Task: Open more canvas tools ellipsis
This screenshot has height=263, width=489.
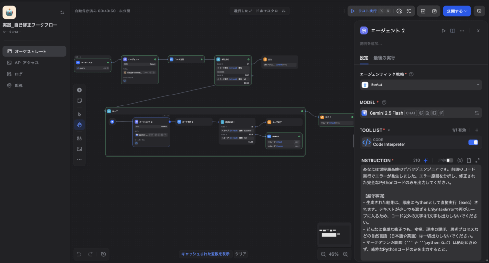Action: pos(80,159)
